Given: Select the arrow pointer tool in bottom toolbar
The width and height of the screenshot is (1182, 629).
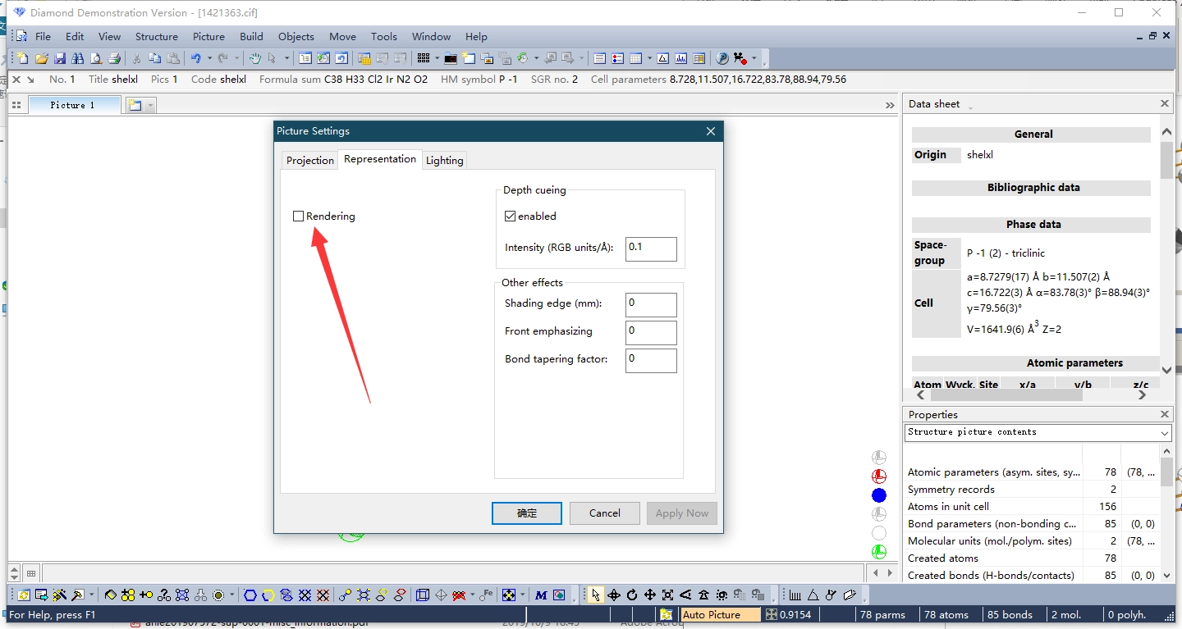Looking at the screenshot, I should point(596,595).
